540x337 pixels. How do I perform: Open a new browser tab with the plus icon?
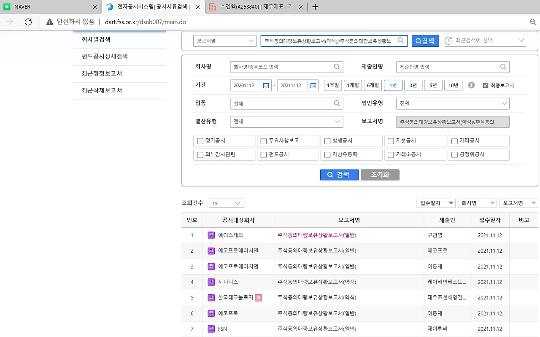pyautogui.click(x=315, y=7)
